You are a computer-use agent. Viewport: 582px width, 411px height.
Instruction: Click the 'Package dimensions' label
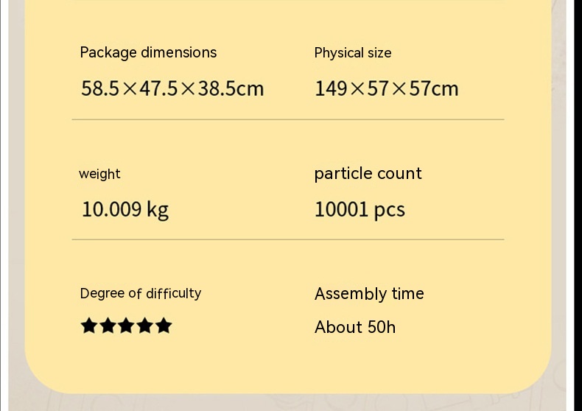(148, 52)
